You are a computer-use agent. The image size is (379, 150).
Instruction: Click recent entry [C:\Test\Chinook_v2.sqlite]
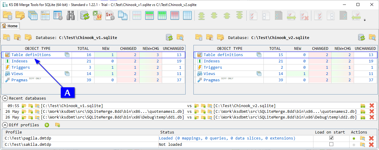coord(245,106)
